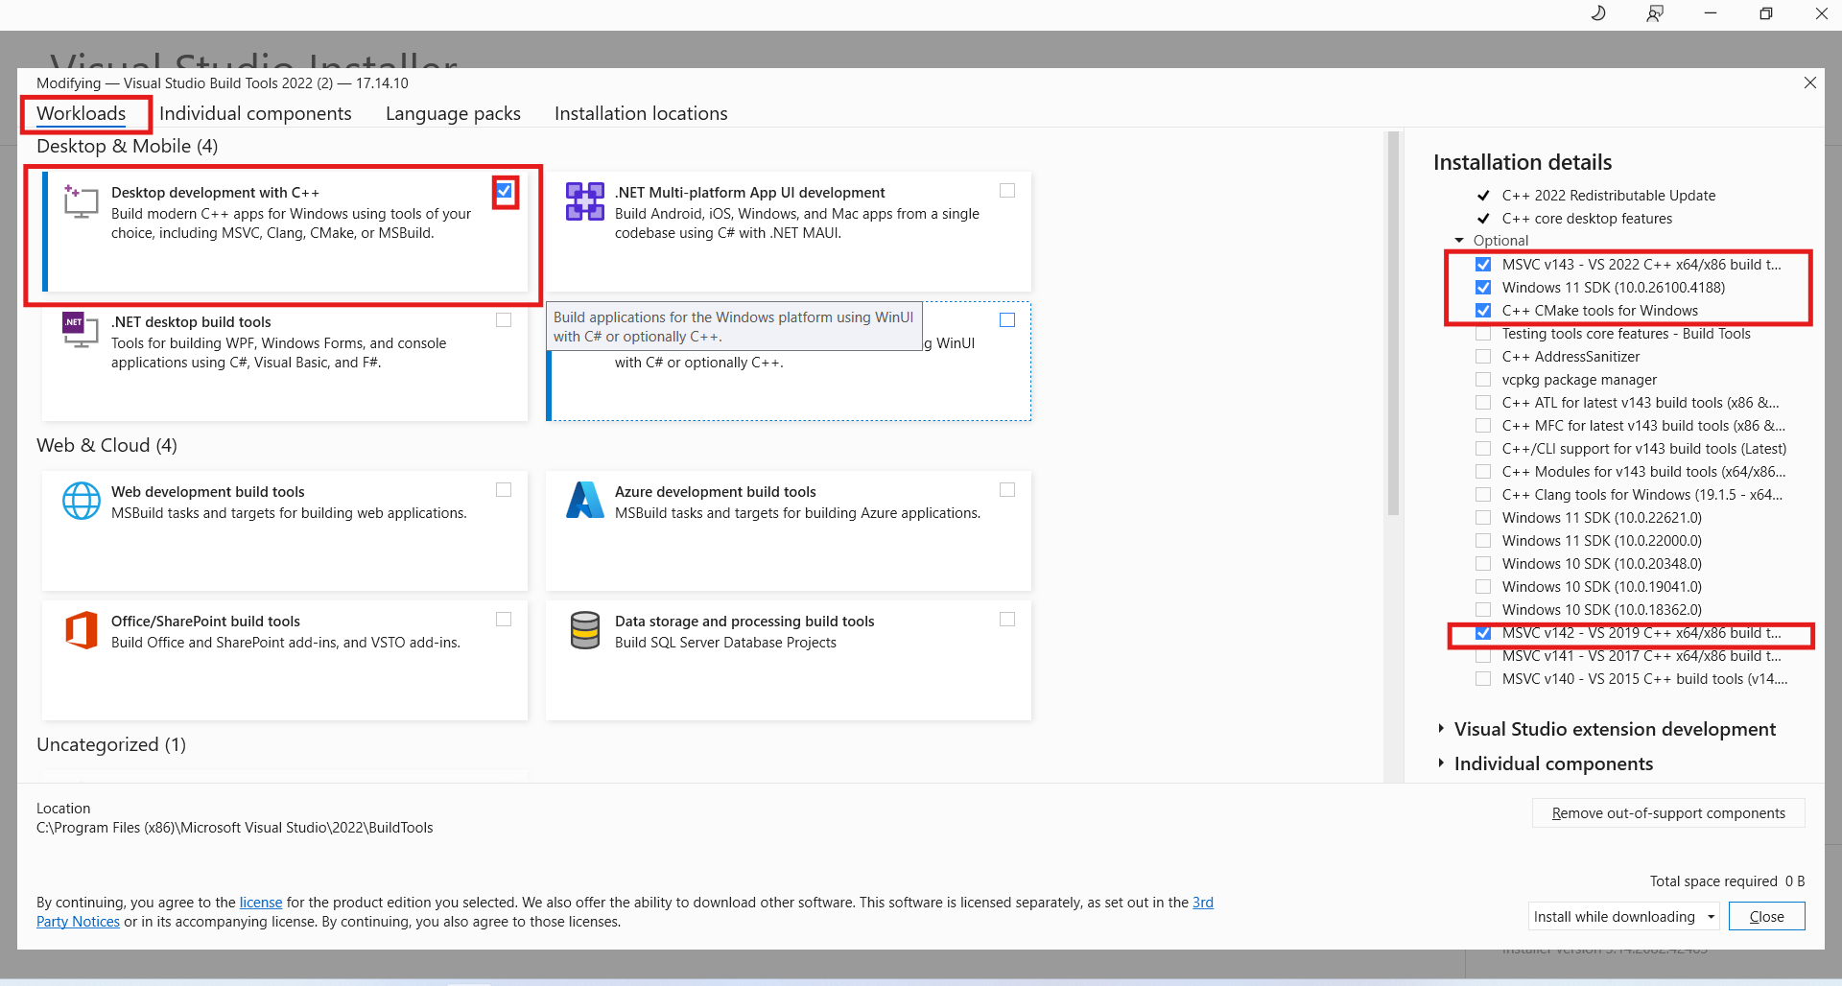
Task: Collapse the Optional components section
Action: [x=1459, y=241]
